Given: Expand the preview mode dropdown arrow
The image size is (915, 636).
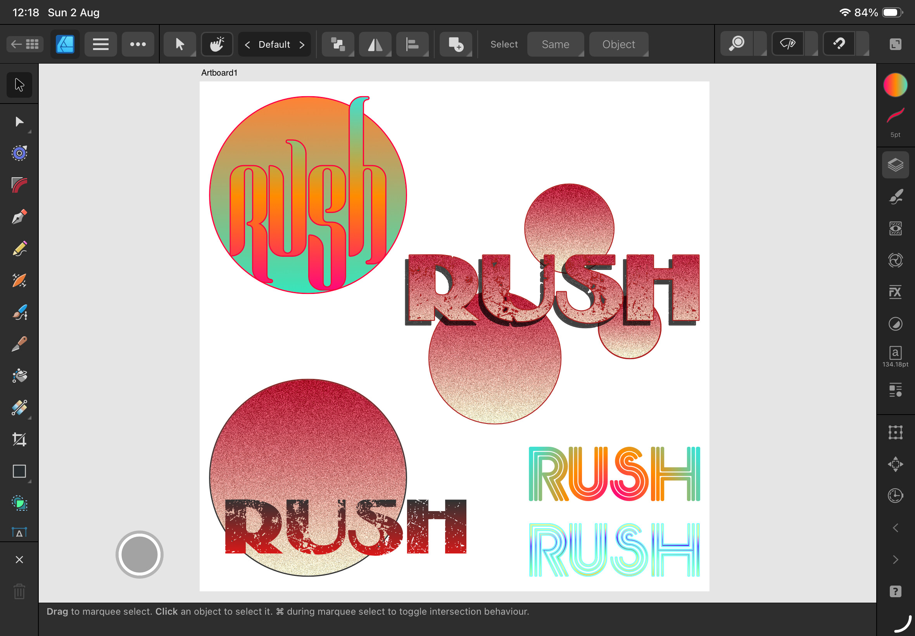Looking at the screenshot, I should tap(811, 43).
